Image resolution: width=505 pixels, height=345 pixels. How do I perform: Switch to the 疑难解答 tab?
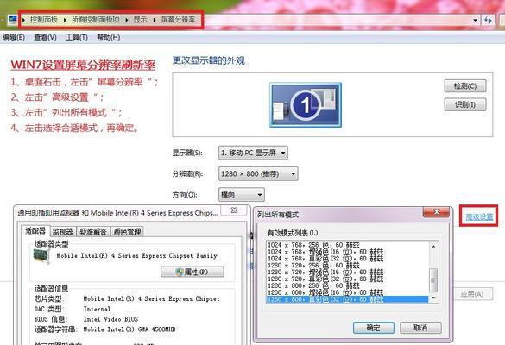pos(93,232)
